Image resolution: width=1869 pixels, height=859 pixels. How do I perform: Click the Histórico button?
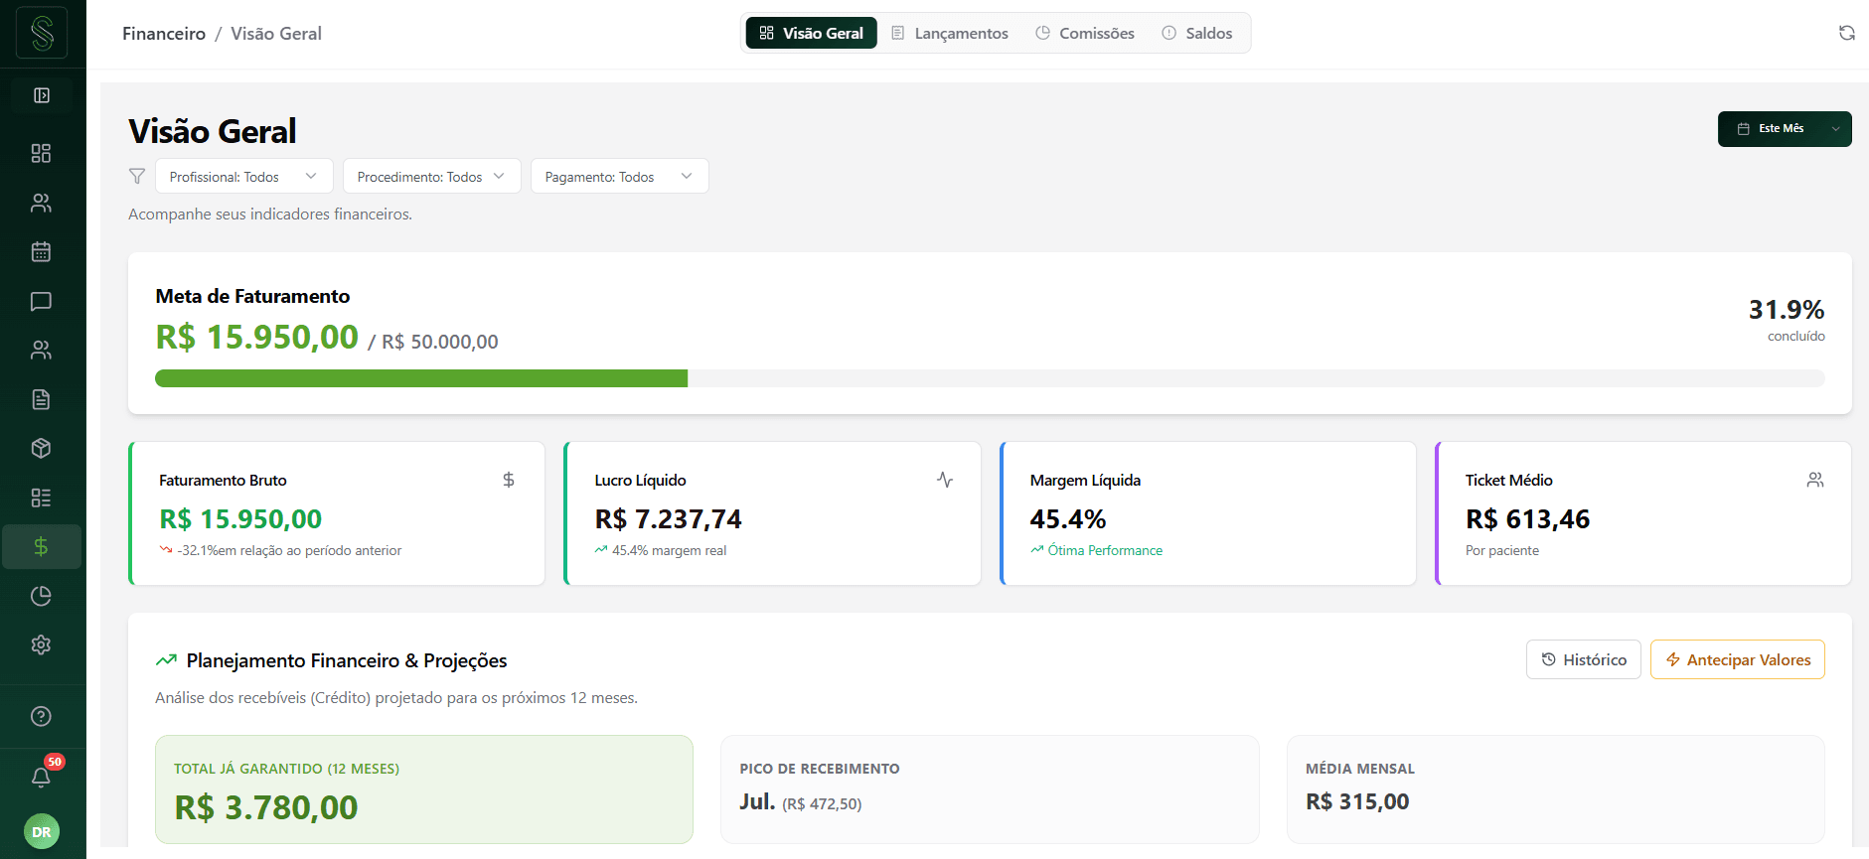tap(1584, 659)
